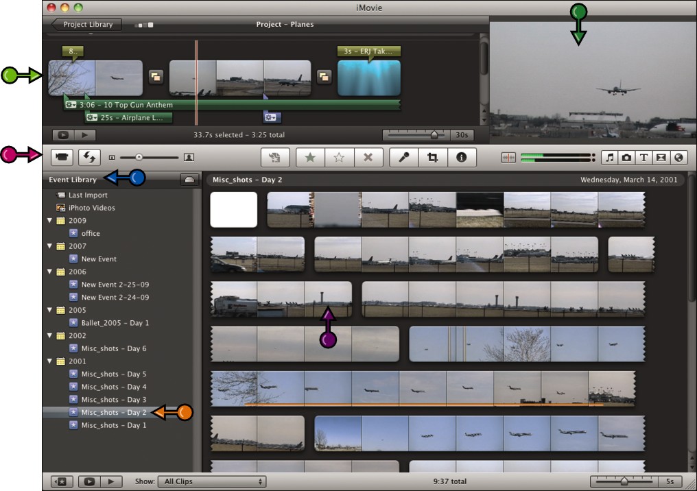This screenshot has height=491, width=697.
Task: Swap events and projects areas
Action: click(89, 157)
